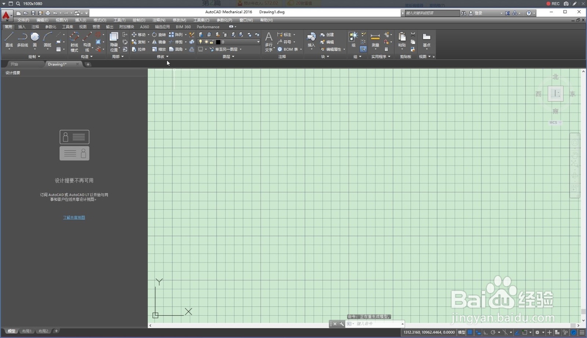This screenshot has width=587, height=338.
Task: Choose the 镜像 (Mirror) command
Action: (x=159, y=42)
